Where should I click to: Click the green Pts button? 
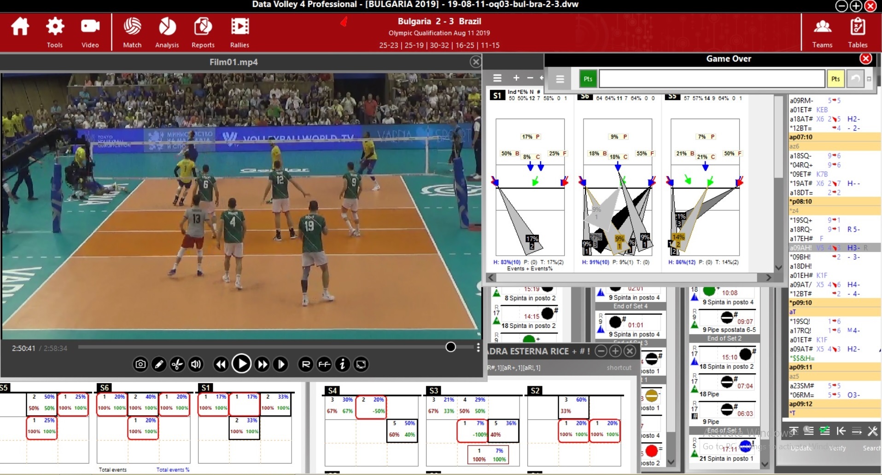[588, 79]
